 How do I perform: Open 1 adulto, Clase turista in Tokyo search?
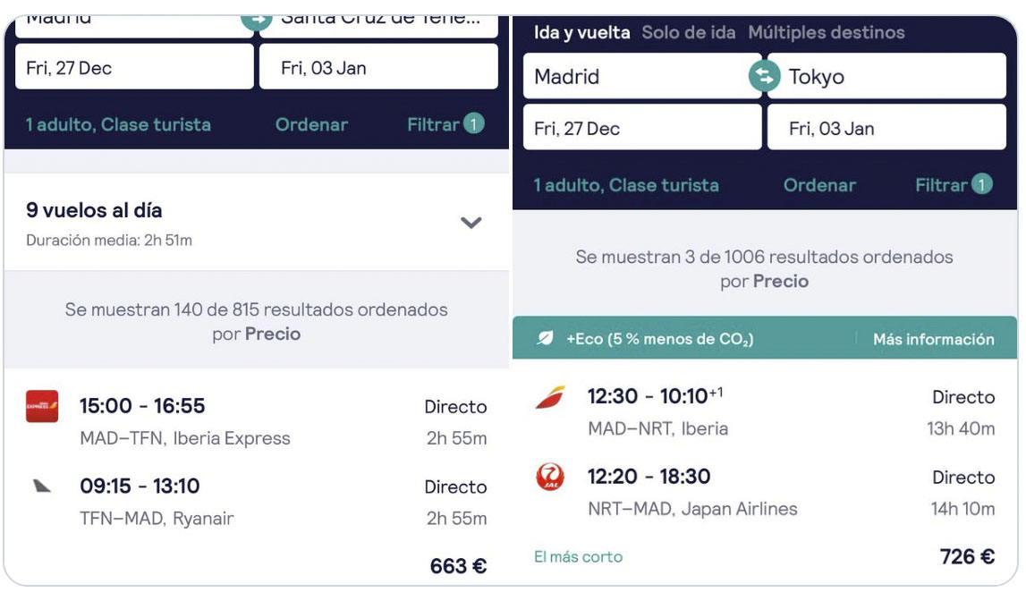point(626,185)
